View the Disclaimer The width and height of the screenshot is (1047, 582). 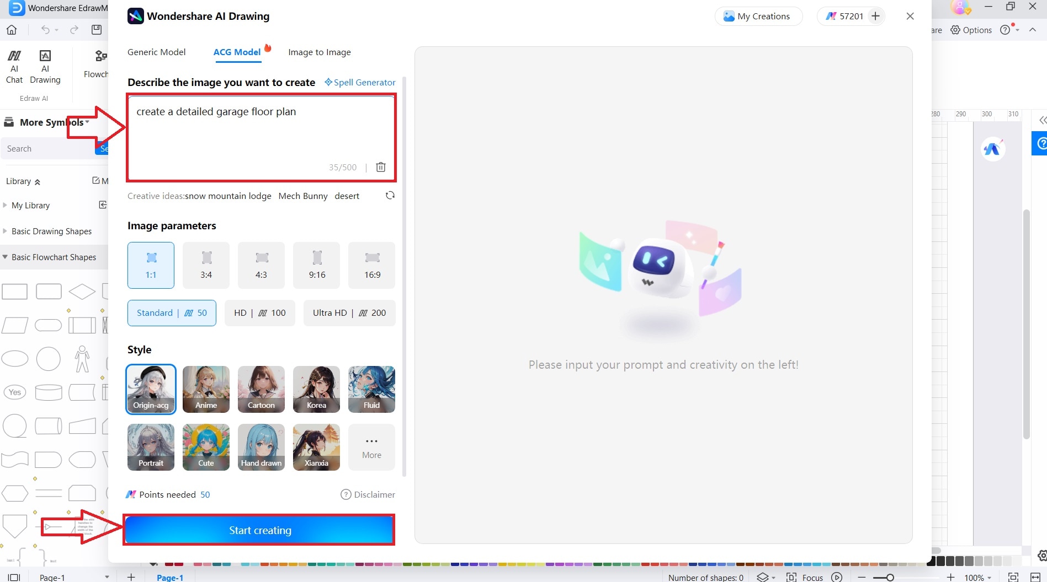click(368, 494)
